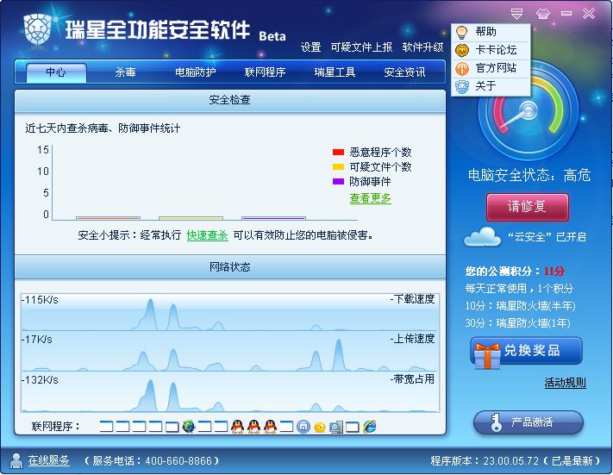Switch to the 联网程序 tab
This screenshot has height=475, width=613.
pyautogui.click(x=265, y=72)
